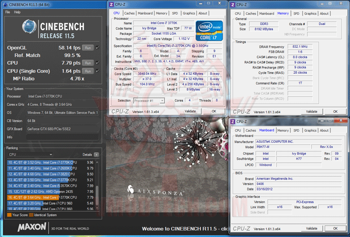
Task: Select About tab in the Mainboard window
Action: click(324, 131)
